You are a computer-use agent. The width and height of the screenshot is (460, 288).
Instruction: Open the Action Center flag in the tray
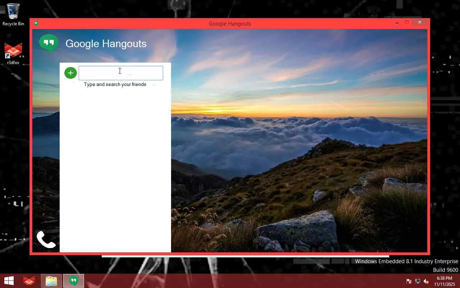pyautogui.click(x=409, y=281)
